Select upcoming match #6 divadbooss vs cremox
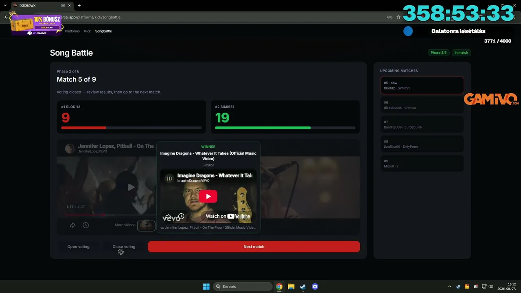The width and height of the screenshot is (521, 293). pos(422,105)
